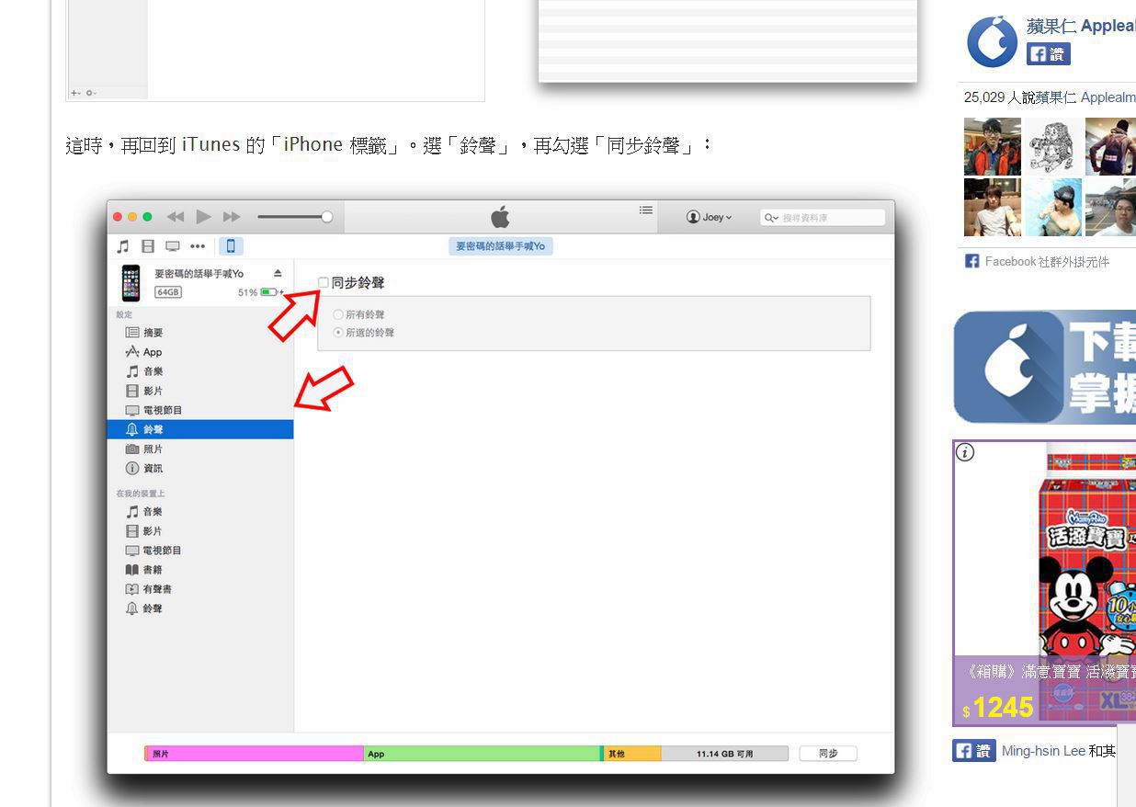Image resolution: width=1136 pixels, height=807 pixels.
Task: Click the green App storage segment
Action: point(483,754)
